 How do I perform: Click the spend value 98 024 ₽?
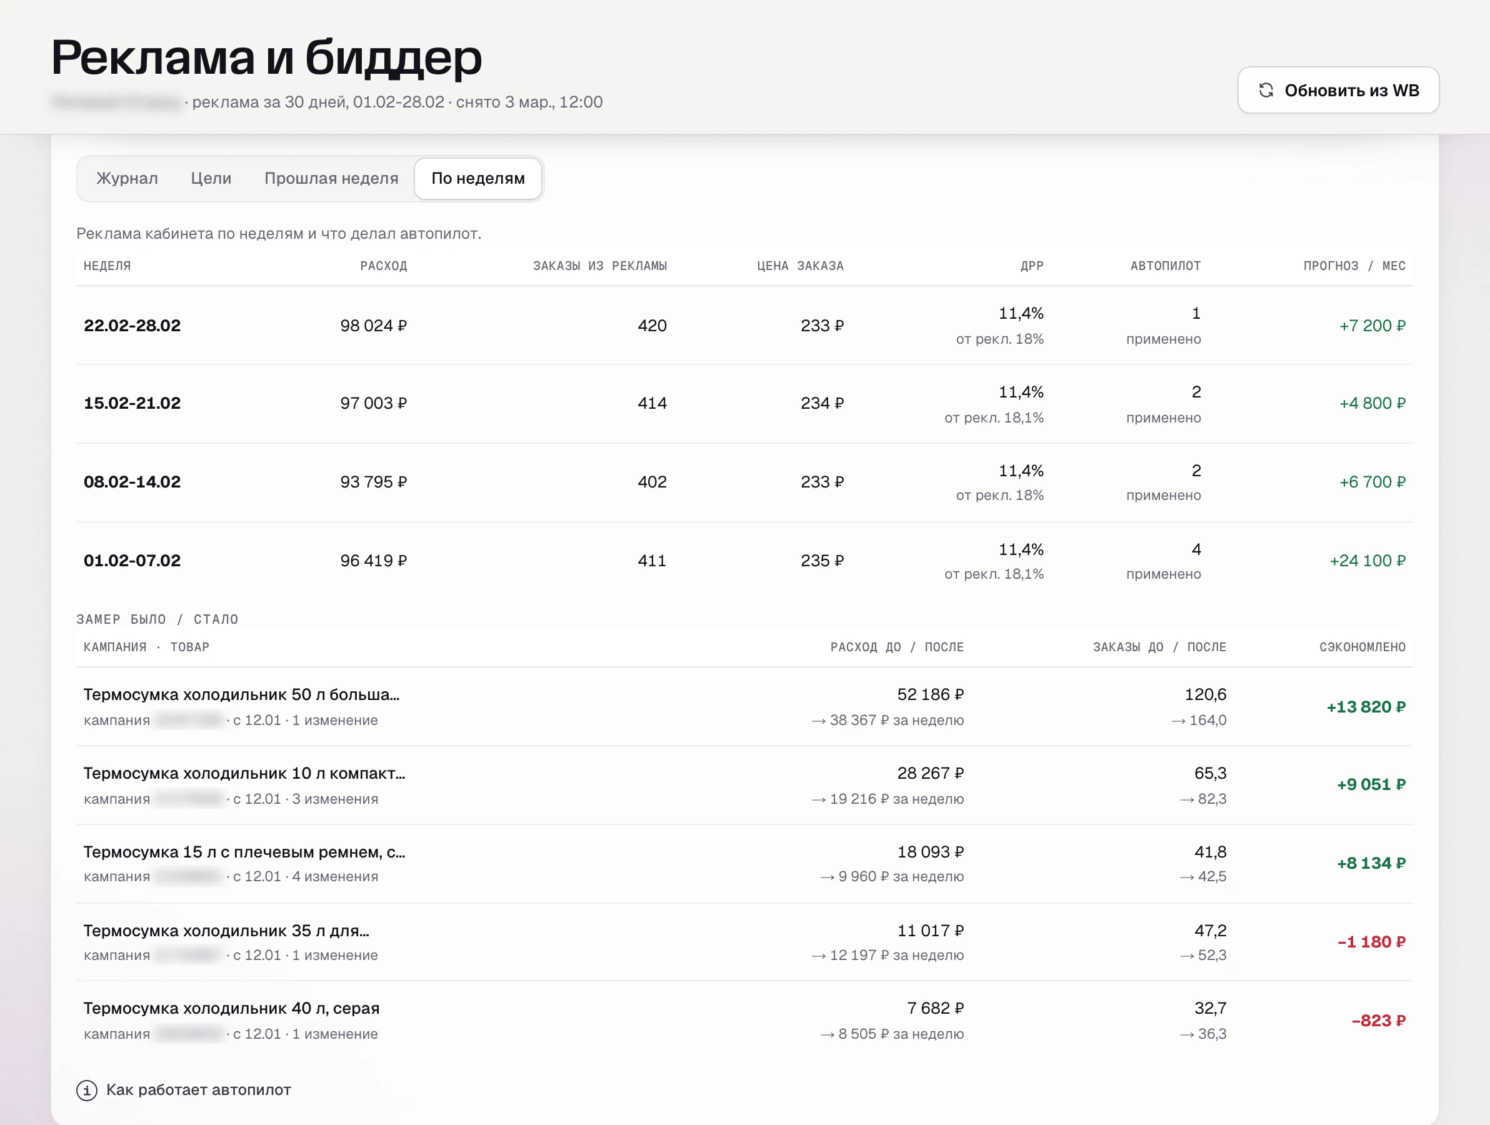pos(374,326)
